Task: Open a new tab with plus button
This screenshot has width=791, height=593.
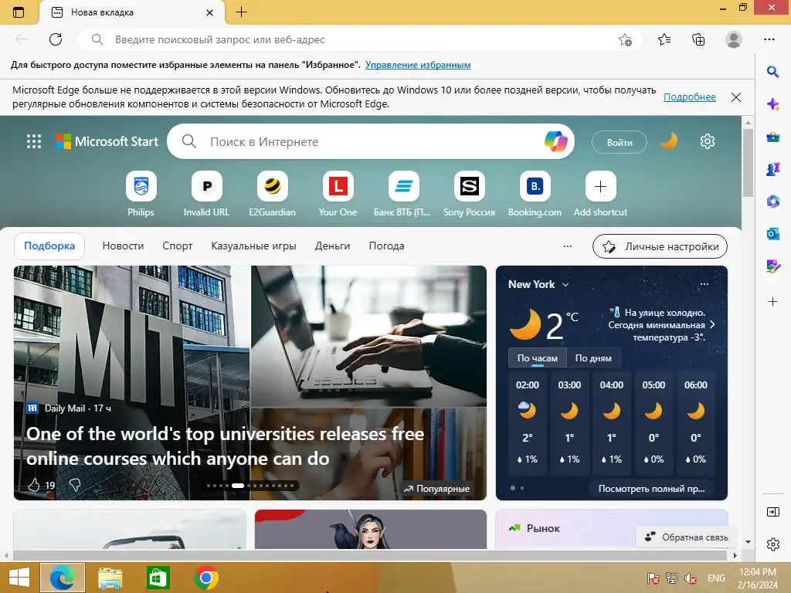Action: 241,12
